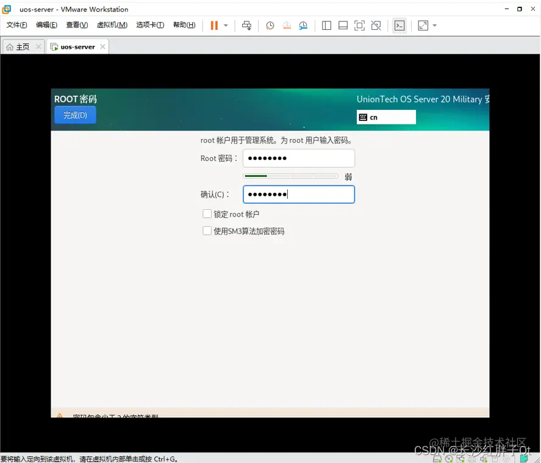Switch to console view
Screen dimensions: 541x463
(x=399, y=25)
